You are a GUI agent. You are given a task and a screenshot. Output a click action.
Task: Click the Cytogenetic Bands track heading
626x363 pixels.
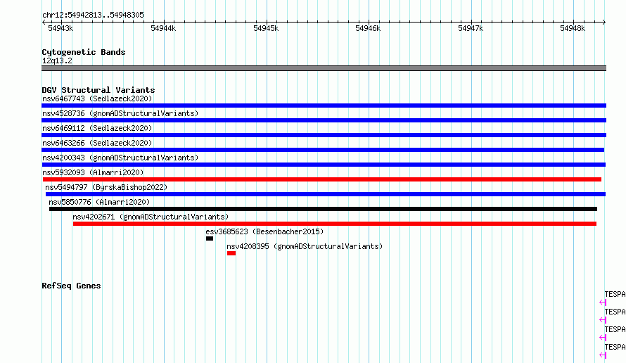84,52
